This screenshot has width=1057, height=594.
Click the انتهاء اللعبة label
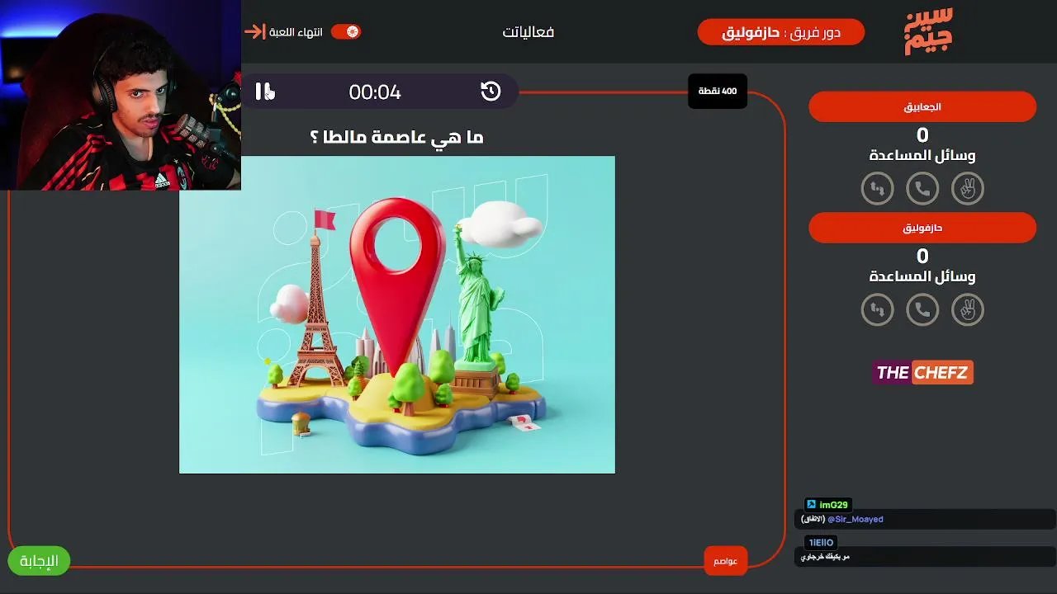296,32
